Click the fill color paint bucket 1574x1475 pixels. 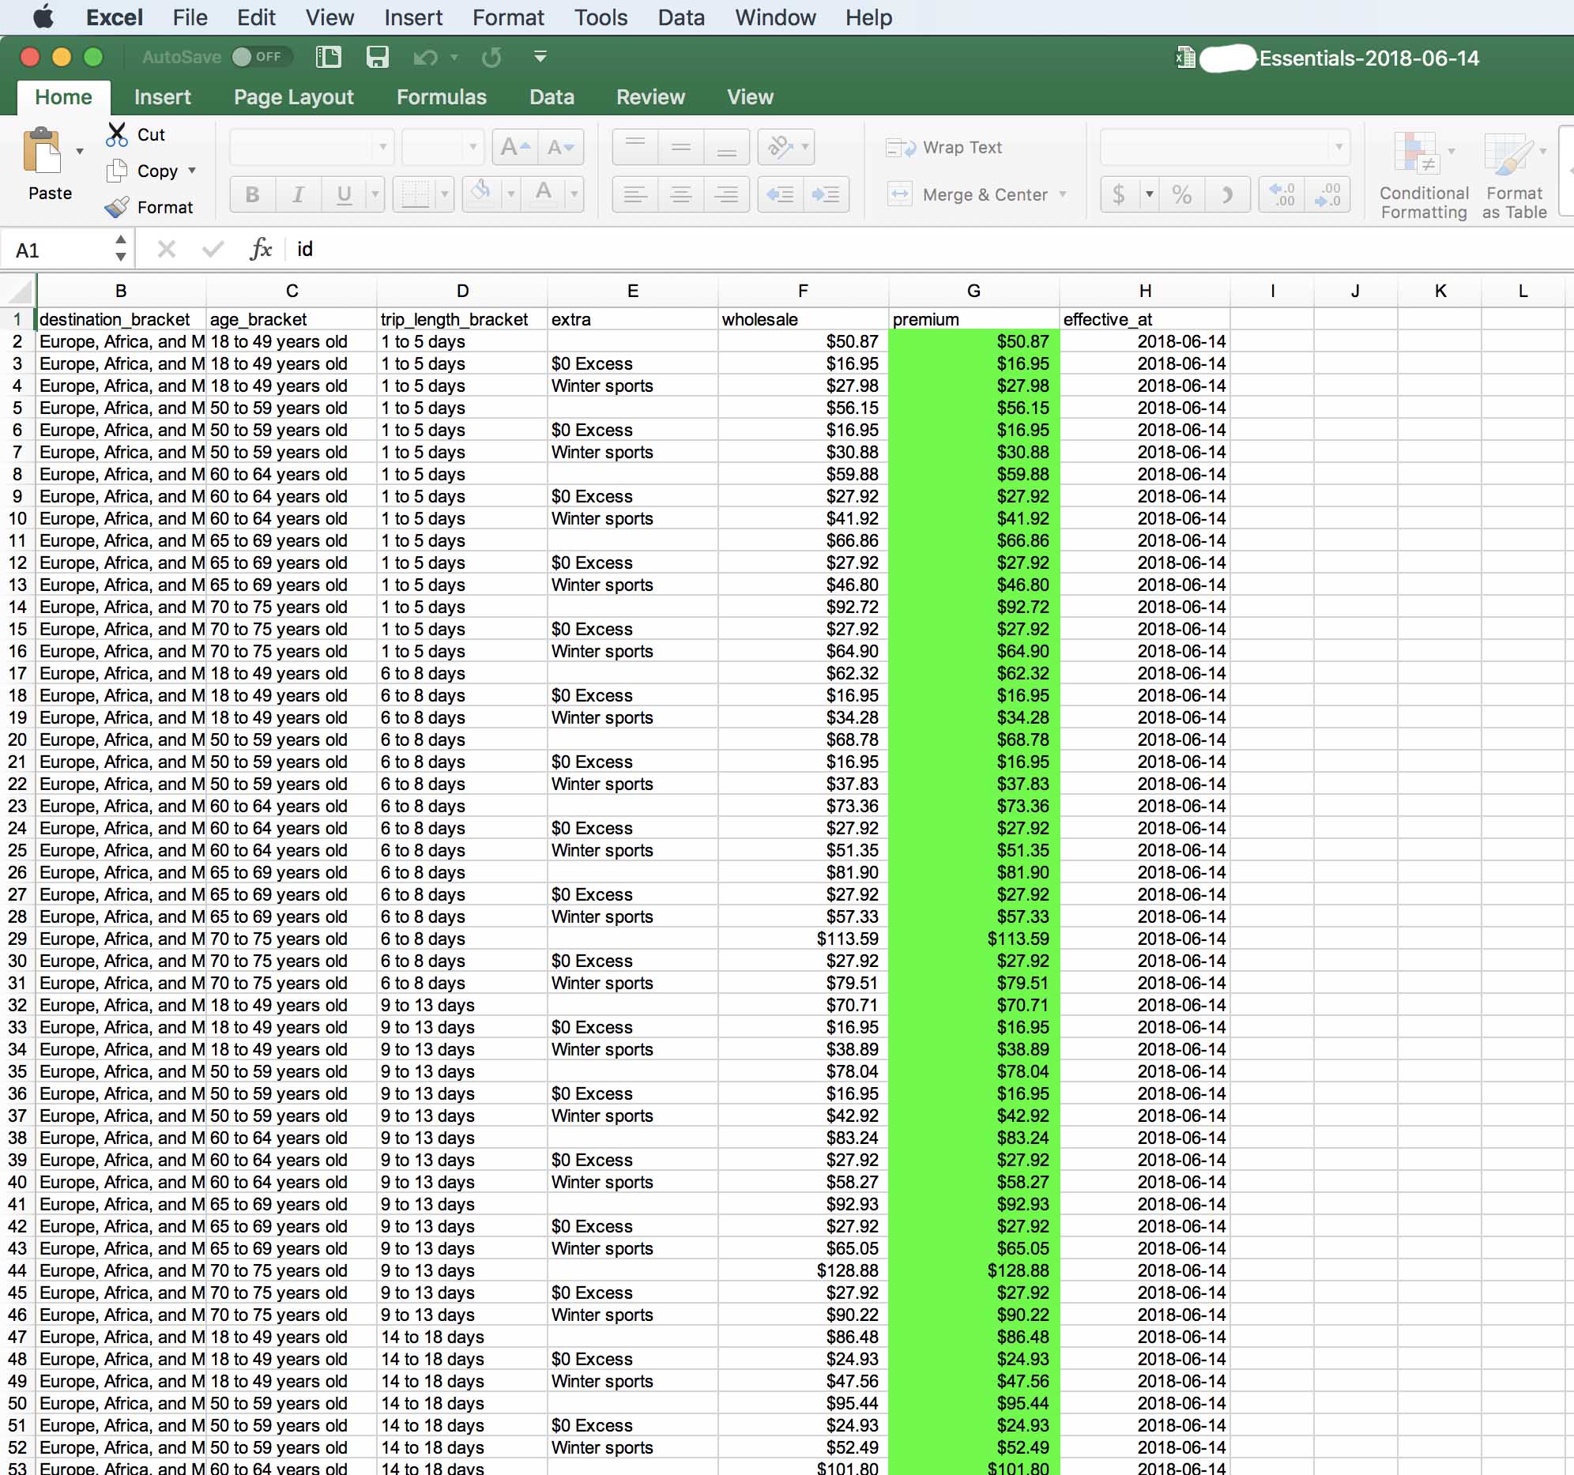pos(480,193)
